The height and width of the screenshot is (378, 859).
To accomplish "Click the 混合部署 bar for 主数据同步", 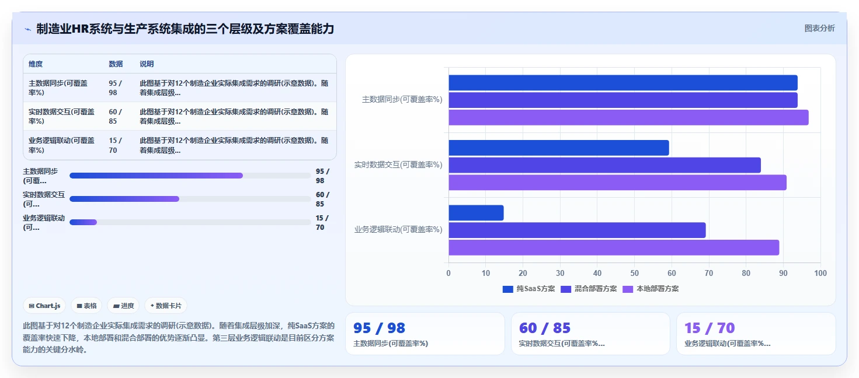I will coord(623,100).
